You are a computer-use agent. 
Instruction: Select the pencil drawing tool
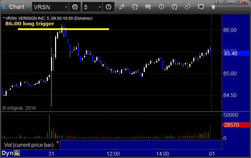pyautogui.click(x=122, y=7)
